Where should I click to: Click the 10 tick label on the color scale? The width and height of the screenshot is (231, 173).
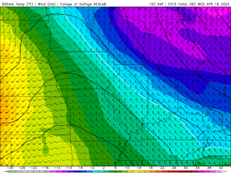[x=127, y=168]
